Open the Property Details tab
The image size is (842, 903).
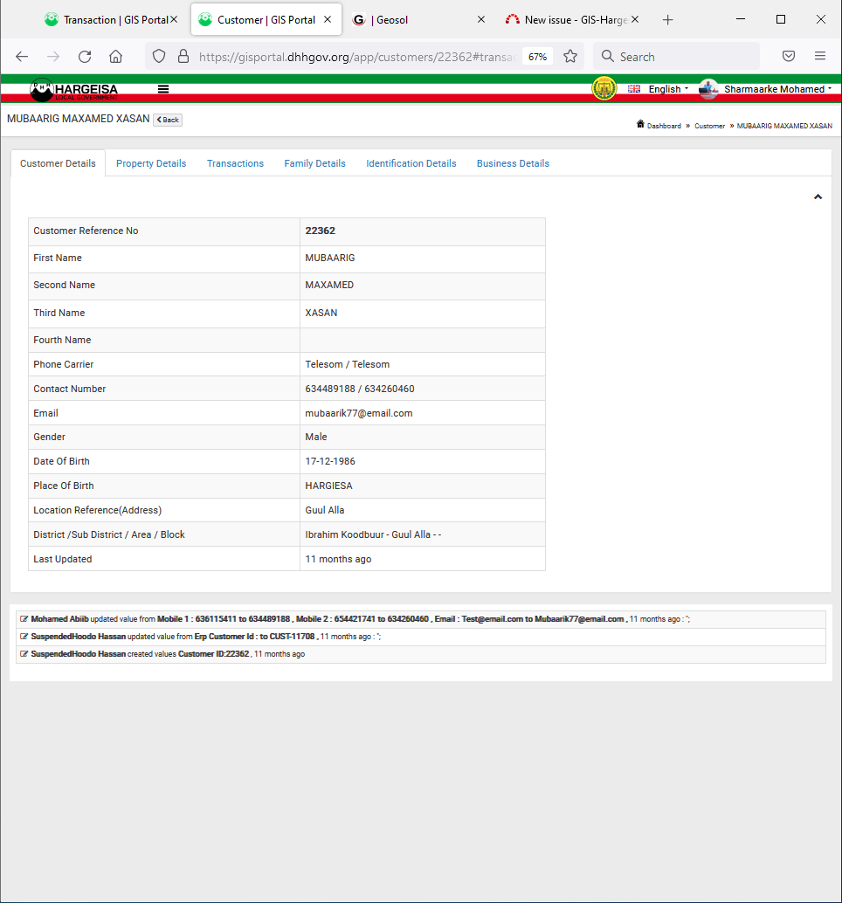(151, 163)
